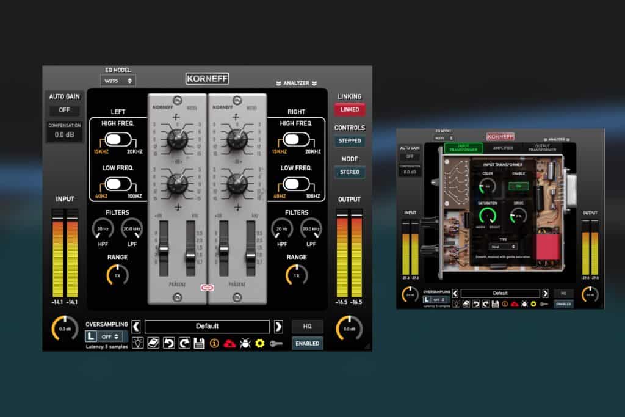Click the Color knob in input transformer panel

click(488, 186)
